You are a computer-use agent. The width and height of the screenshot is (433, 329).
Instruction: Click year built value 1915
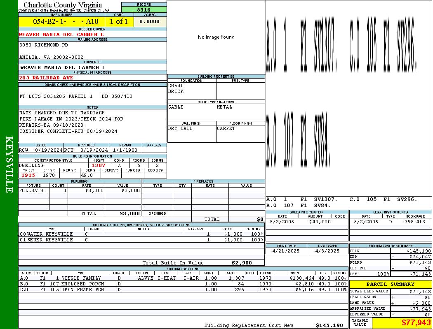click(28, 175)
